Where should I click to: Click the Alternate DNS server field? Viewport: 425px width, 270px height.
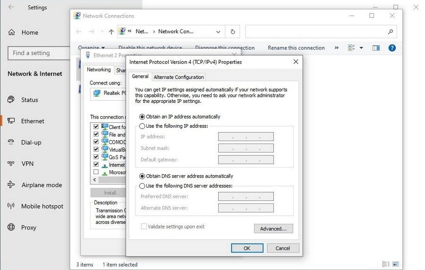pos(246,208)
